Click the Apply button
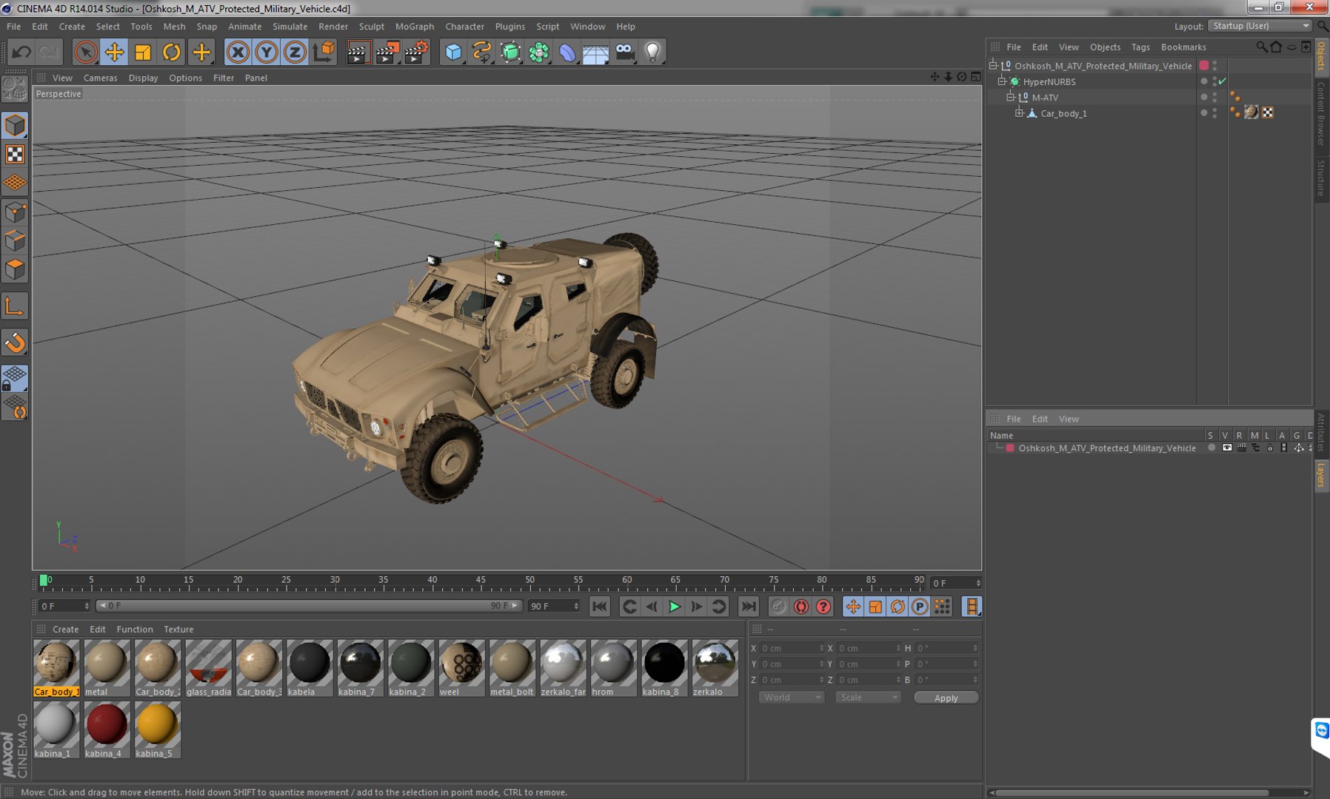The image size is (1330, 799). tap(946, 698)
